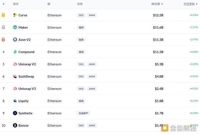The image size is (200, 135).
Task: Click the Synthetix logo icon
Action: point(15,113)
